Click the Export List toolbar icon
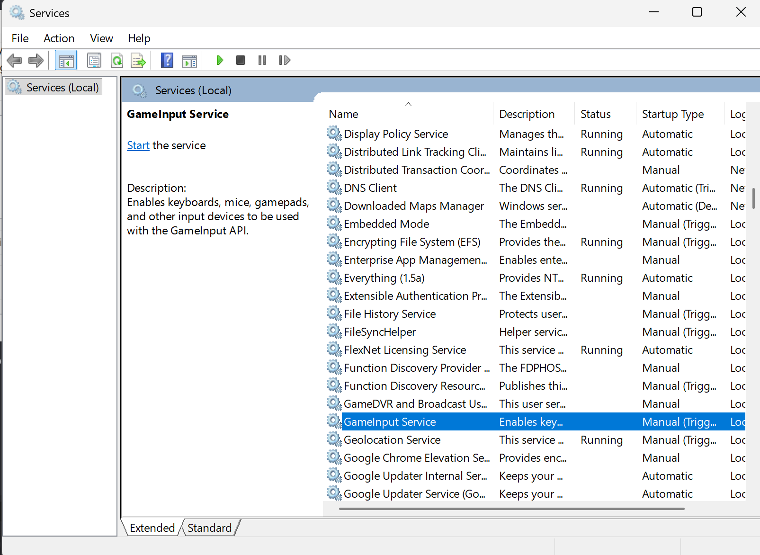 click(x=138, y=60)
